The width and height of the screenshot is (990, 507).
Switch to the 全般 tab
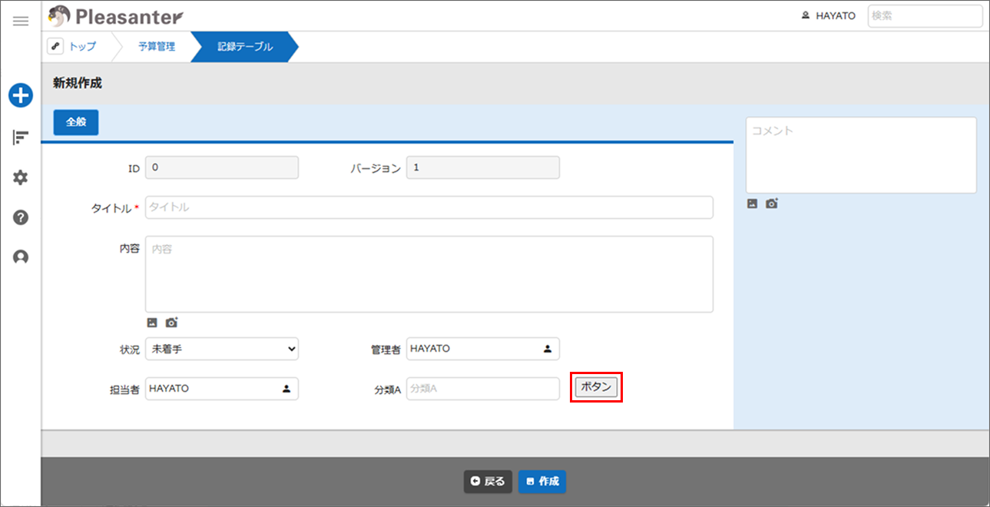76,122
